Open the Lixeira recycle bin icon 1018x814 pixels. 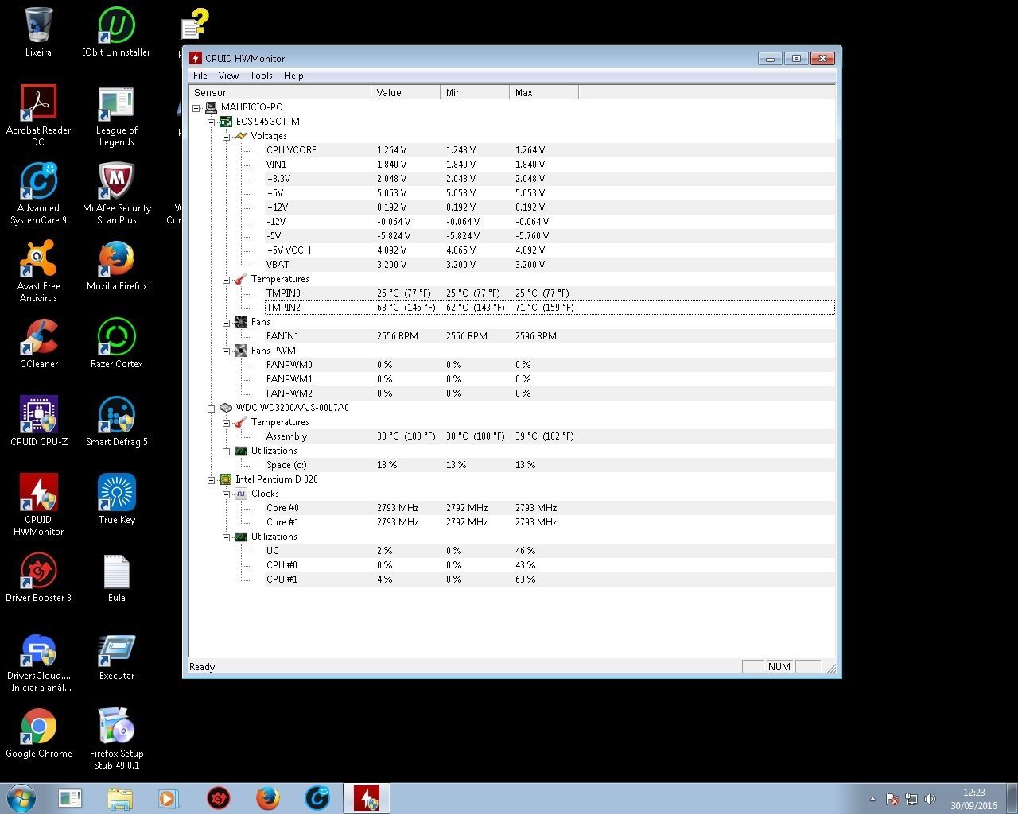click(38, 33)
